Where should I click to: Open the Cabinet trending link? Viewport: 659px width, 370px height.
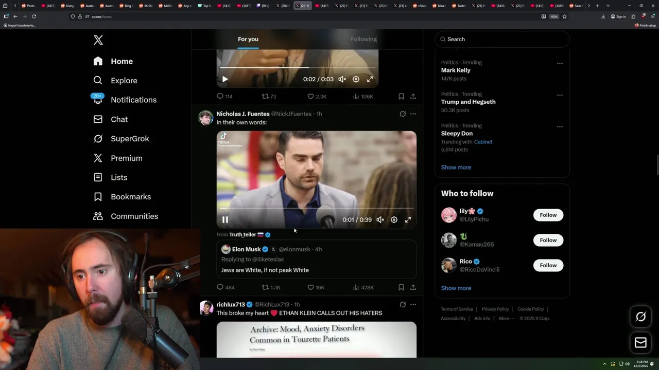[483, 142]
